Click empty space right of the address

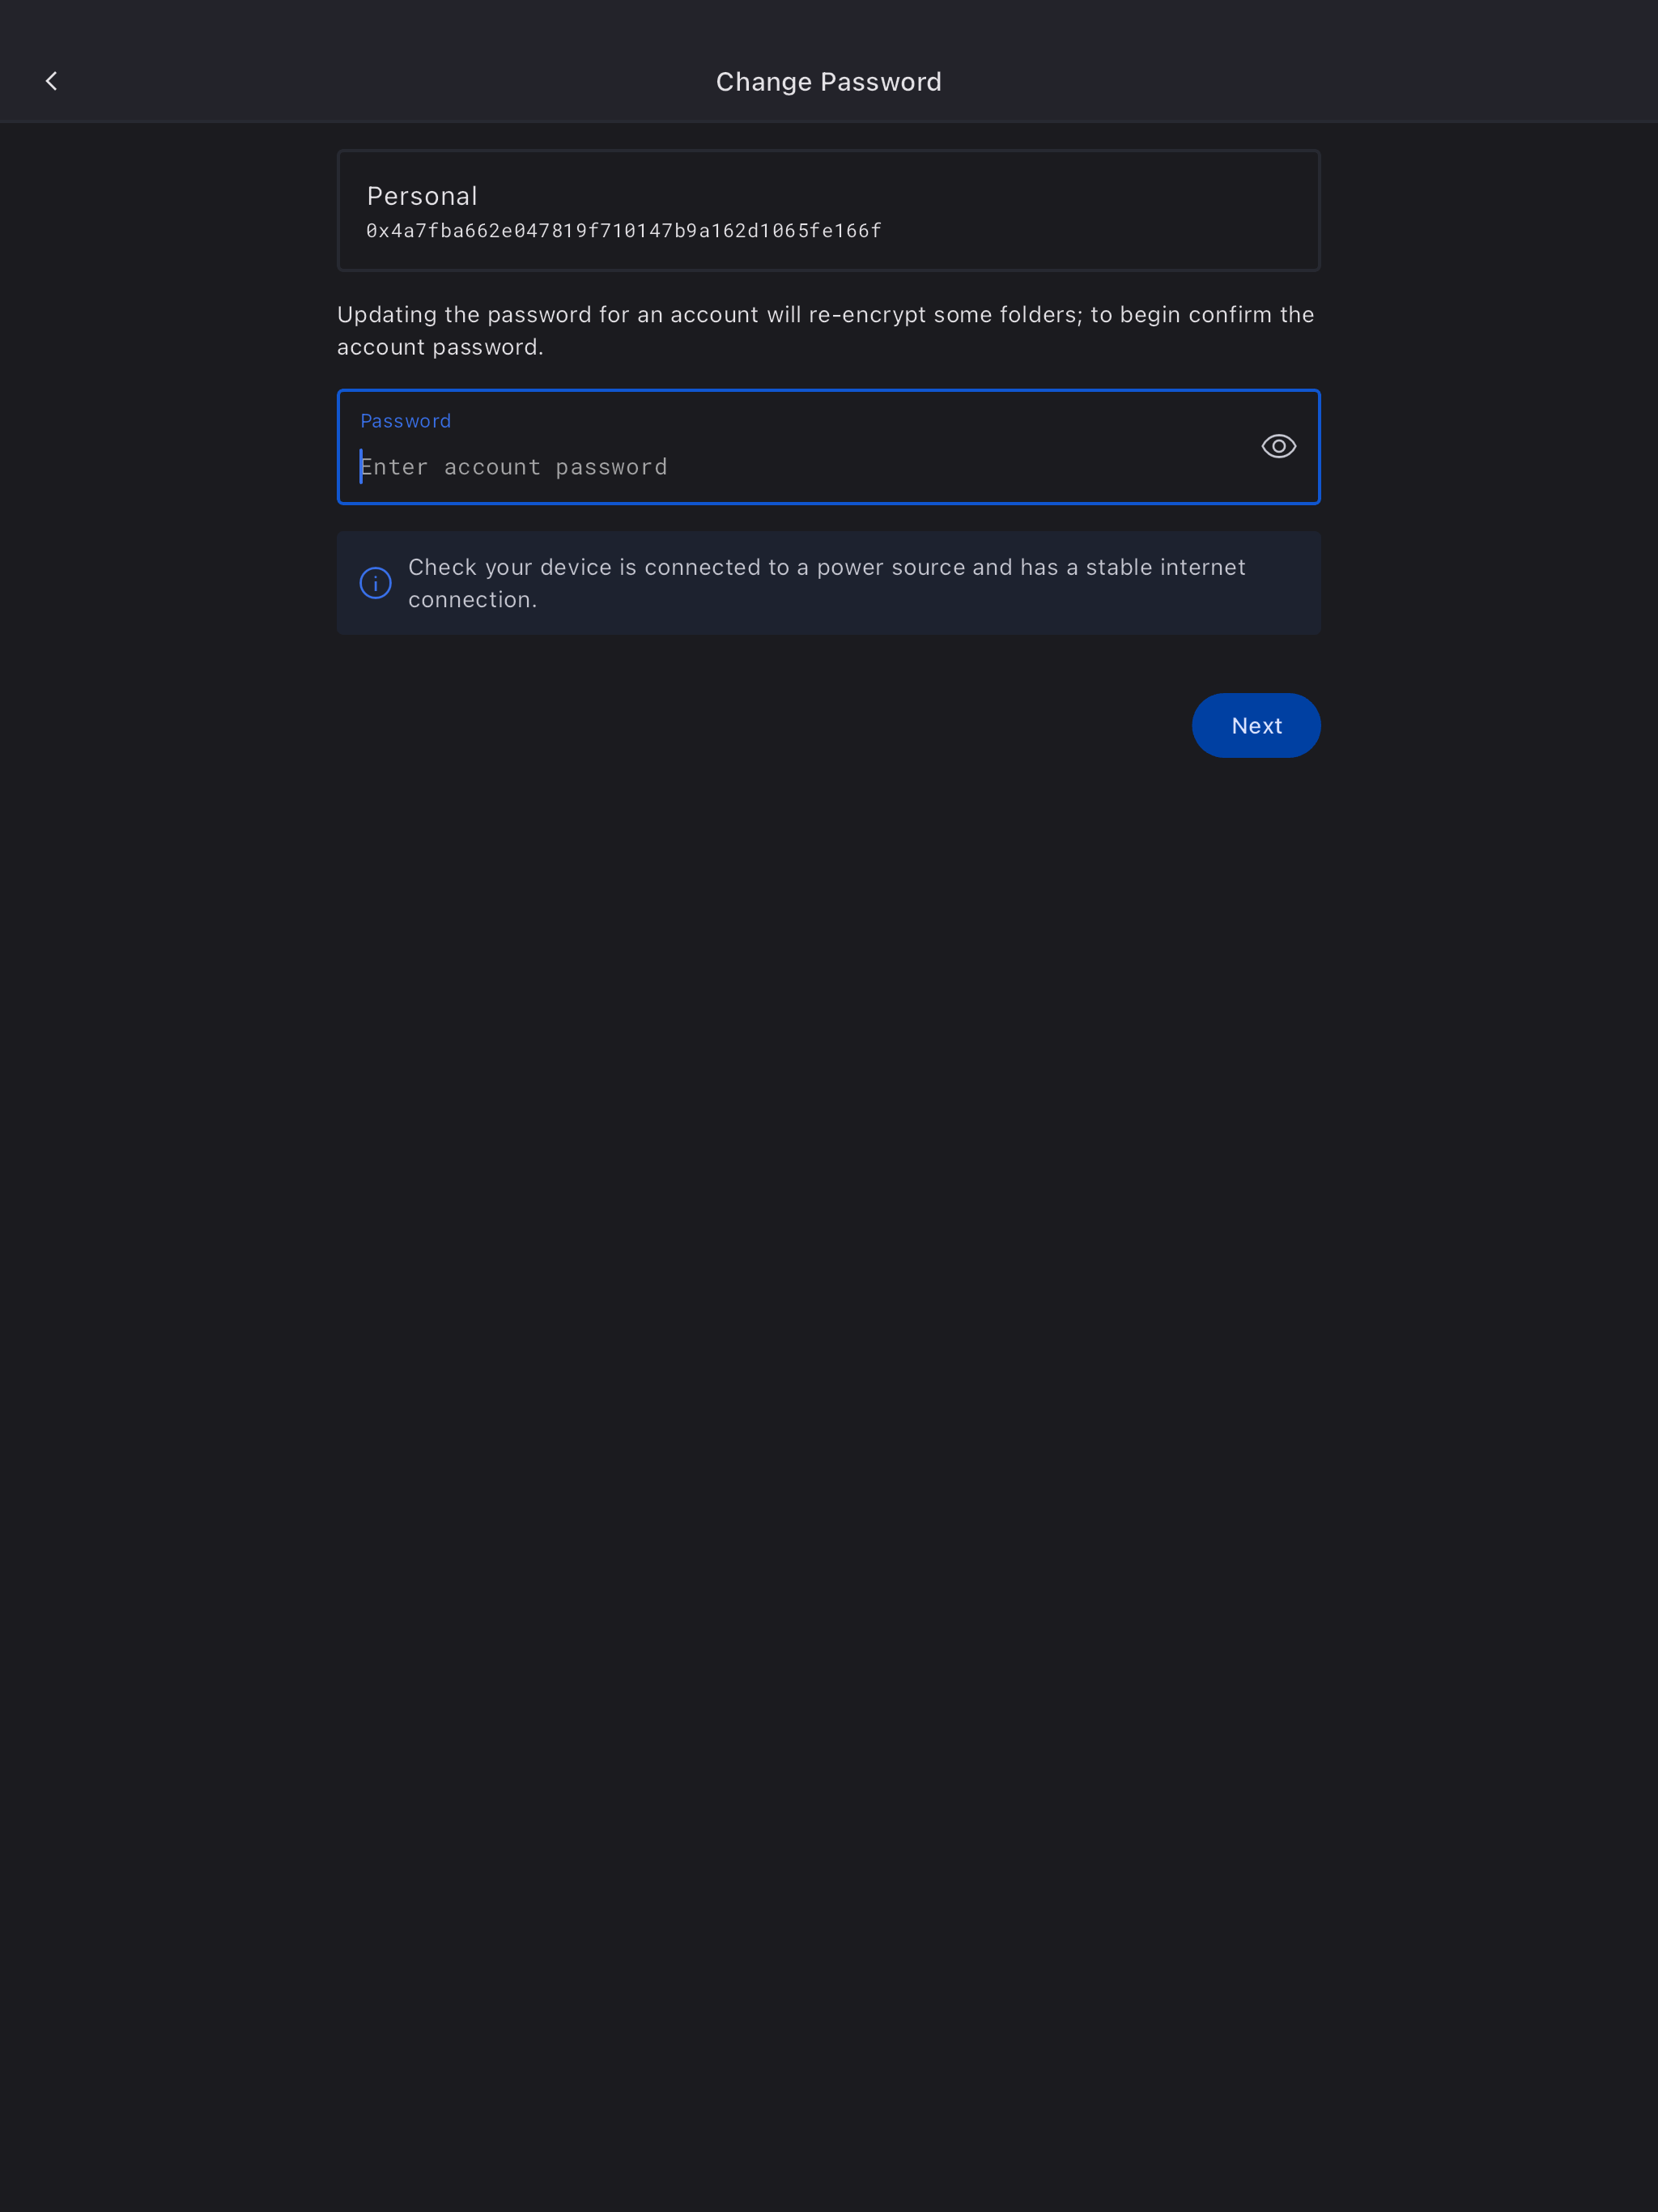coord(1100,231)
